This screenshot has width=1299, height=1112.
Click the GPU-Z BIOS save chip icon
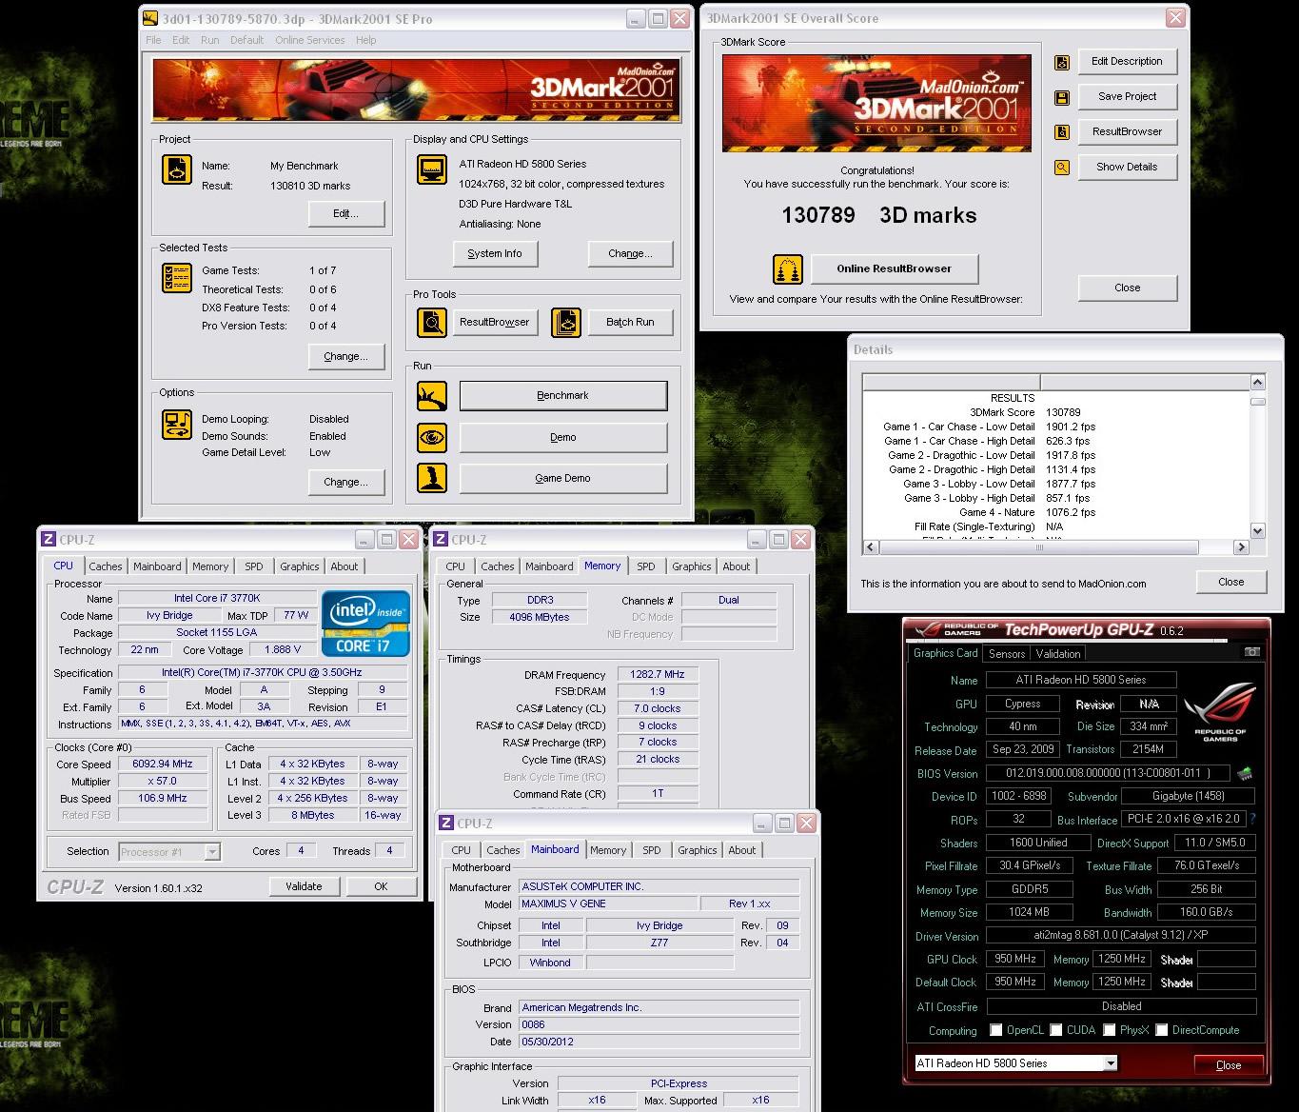coord(1244,773)
